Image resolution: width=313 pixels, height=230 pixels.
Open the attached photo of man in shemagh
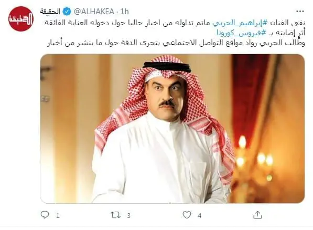click(172, 129)
